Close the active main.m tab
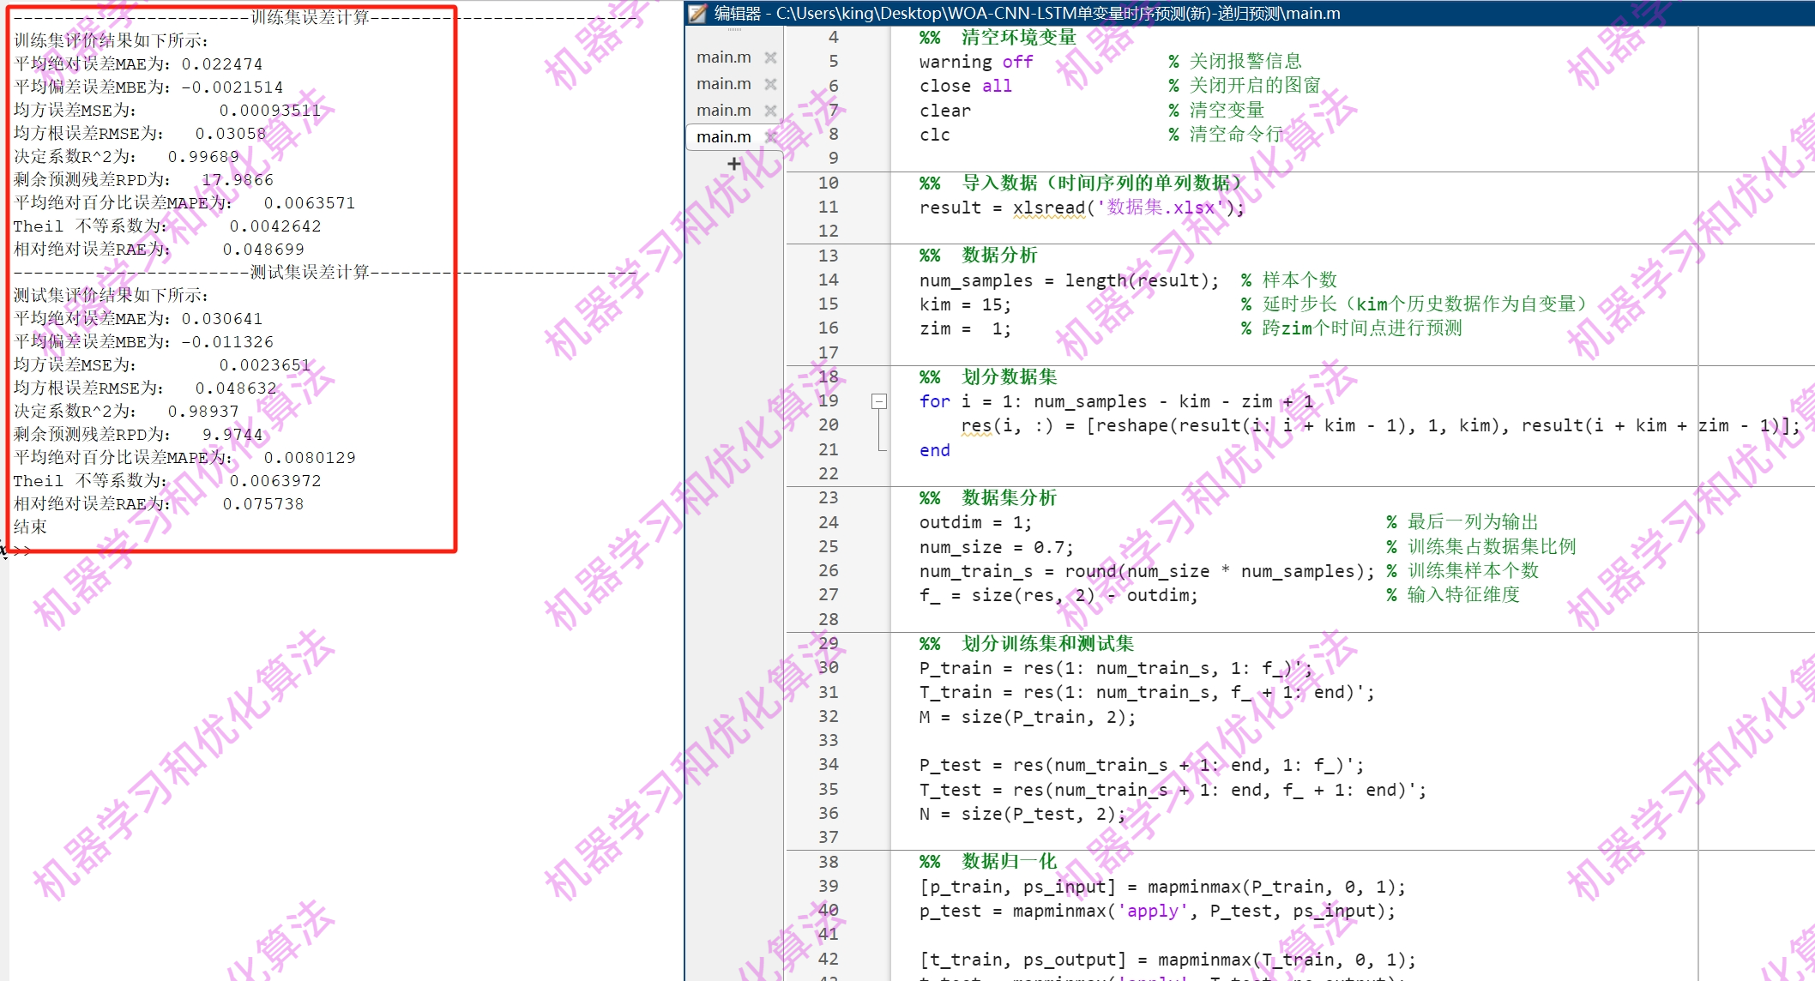Screen dimensions: 1815x981 click(770, 137)
